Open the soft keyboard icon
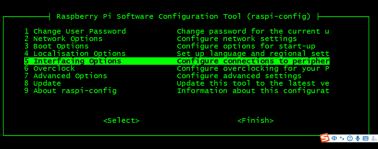This screenshot has height=149, width=378. (366, 138)
